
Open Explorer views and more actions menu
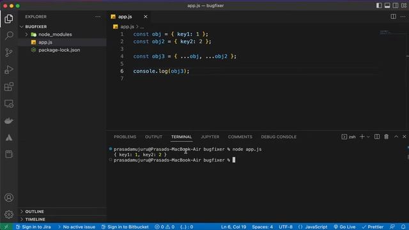pos(98,17)
